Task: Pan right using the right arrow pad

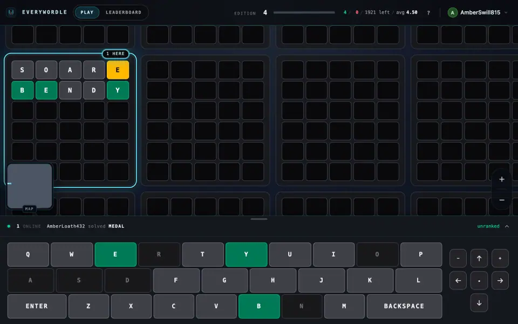Action: pos(500,280)
